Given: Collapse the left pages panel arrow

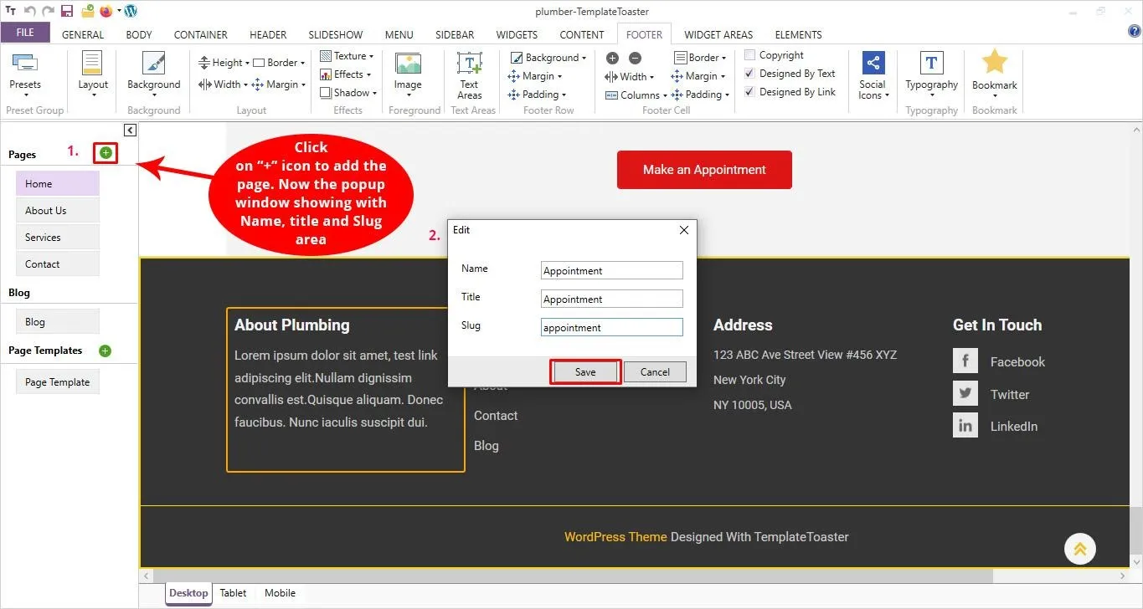Looking at the screenshot, I should [x=130, y=130].
